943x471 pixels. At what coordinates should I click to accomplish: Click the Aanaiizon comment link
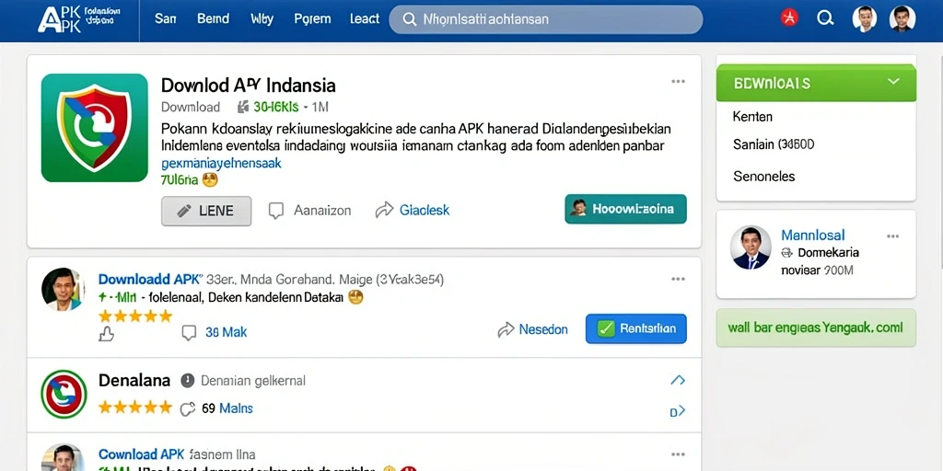pos(322,211)
